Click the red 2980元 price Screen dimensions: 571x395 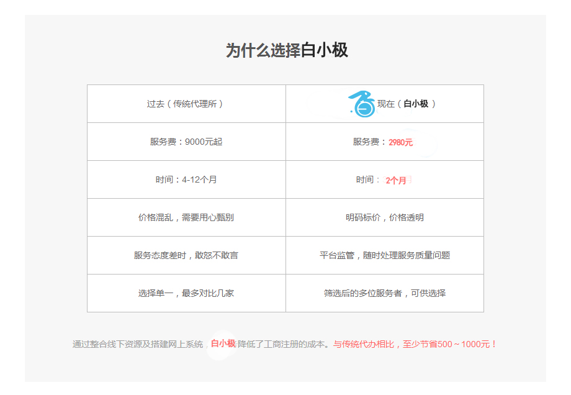click(400, 142)
